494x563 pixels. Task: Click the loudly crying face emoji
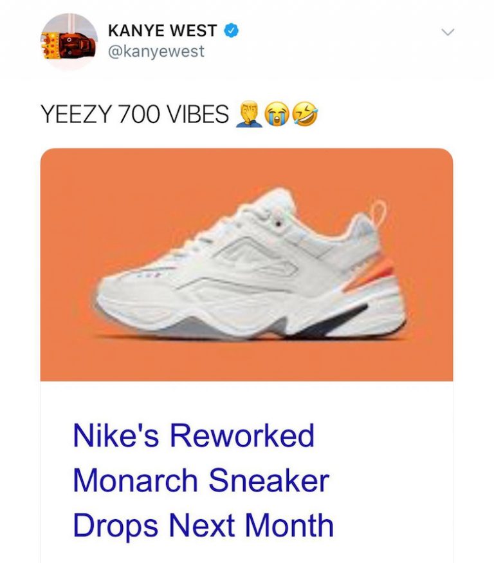click(x=277, y=115)
